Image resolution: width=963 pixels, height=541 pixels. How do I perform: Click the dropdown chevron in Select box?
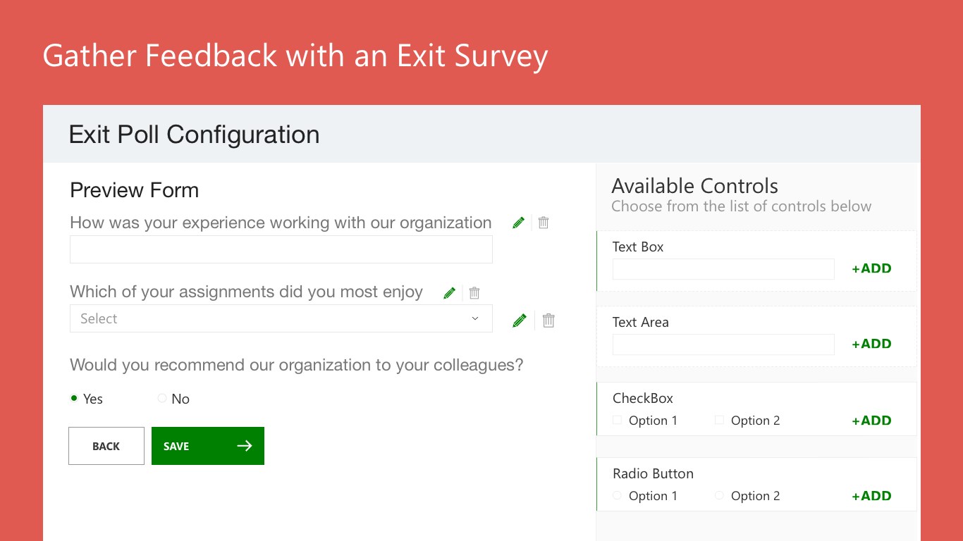[475, 318]
